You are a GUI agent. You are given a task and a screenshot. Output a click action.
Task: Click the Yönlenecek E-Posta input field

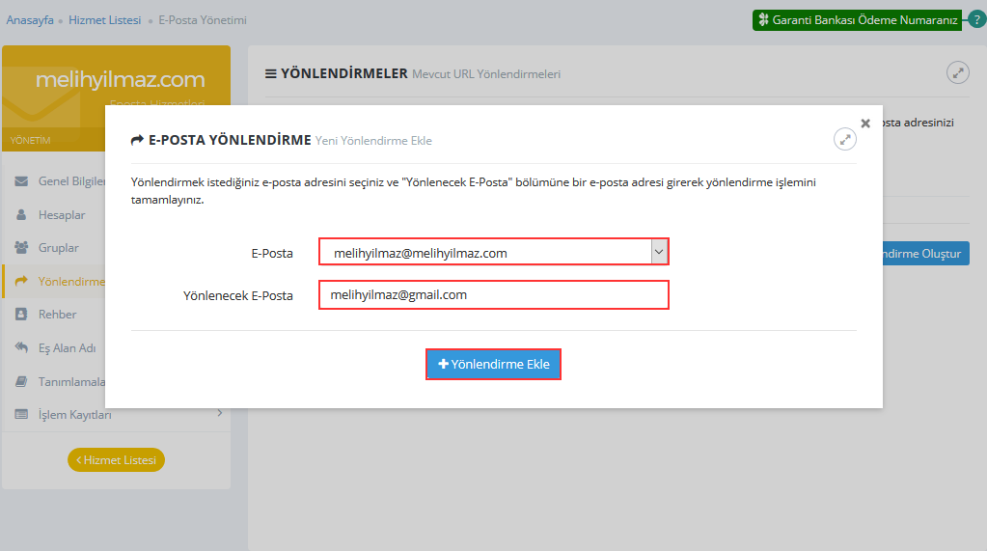(x=493, y=295)
